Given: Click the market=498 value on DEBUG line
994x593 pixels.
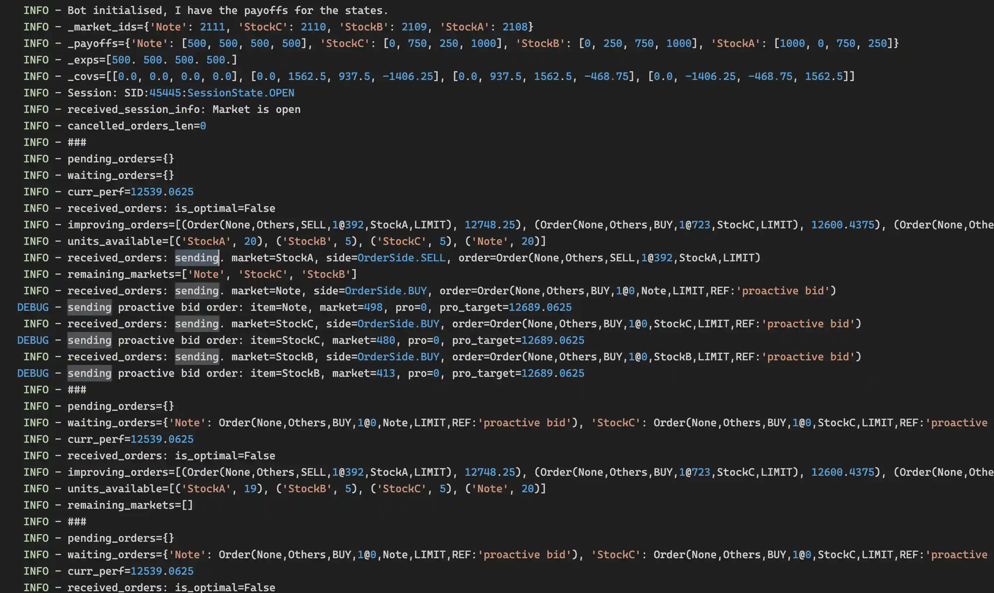Looking at the screenshot, I should coord(373,307).
